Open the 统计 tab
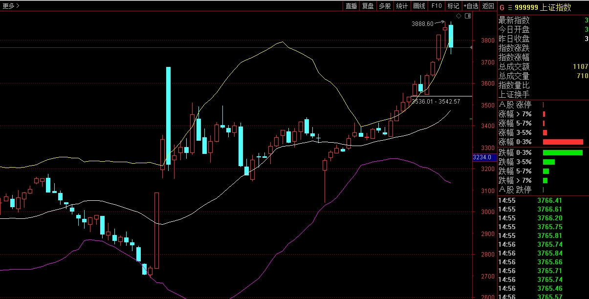Viewport: 589px width, 299px height. [402, 6]
